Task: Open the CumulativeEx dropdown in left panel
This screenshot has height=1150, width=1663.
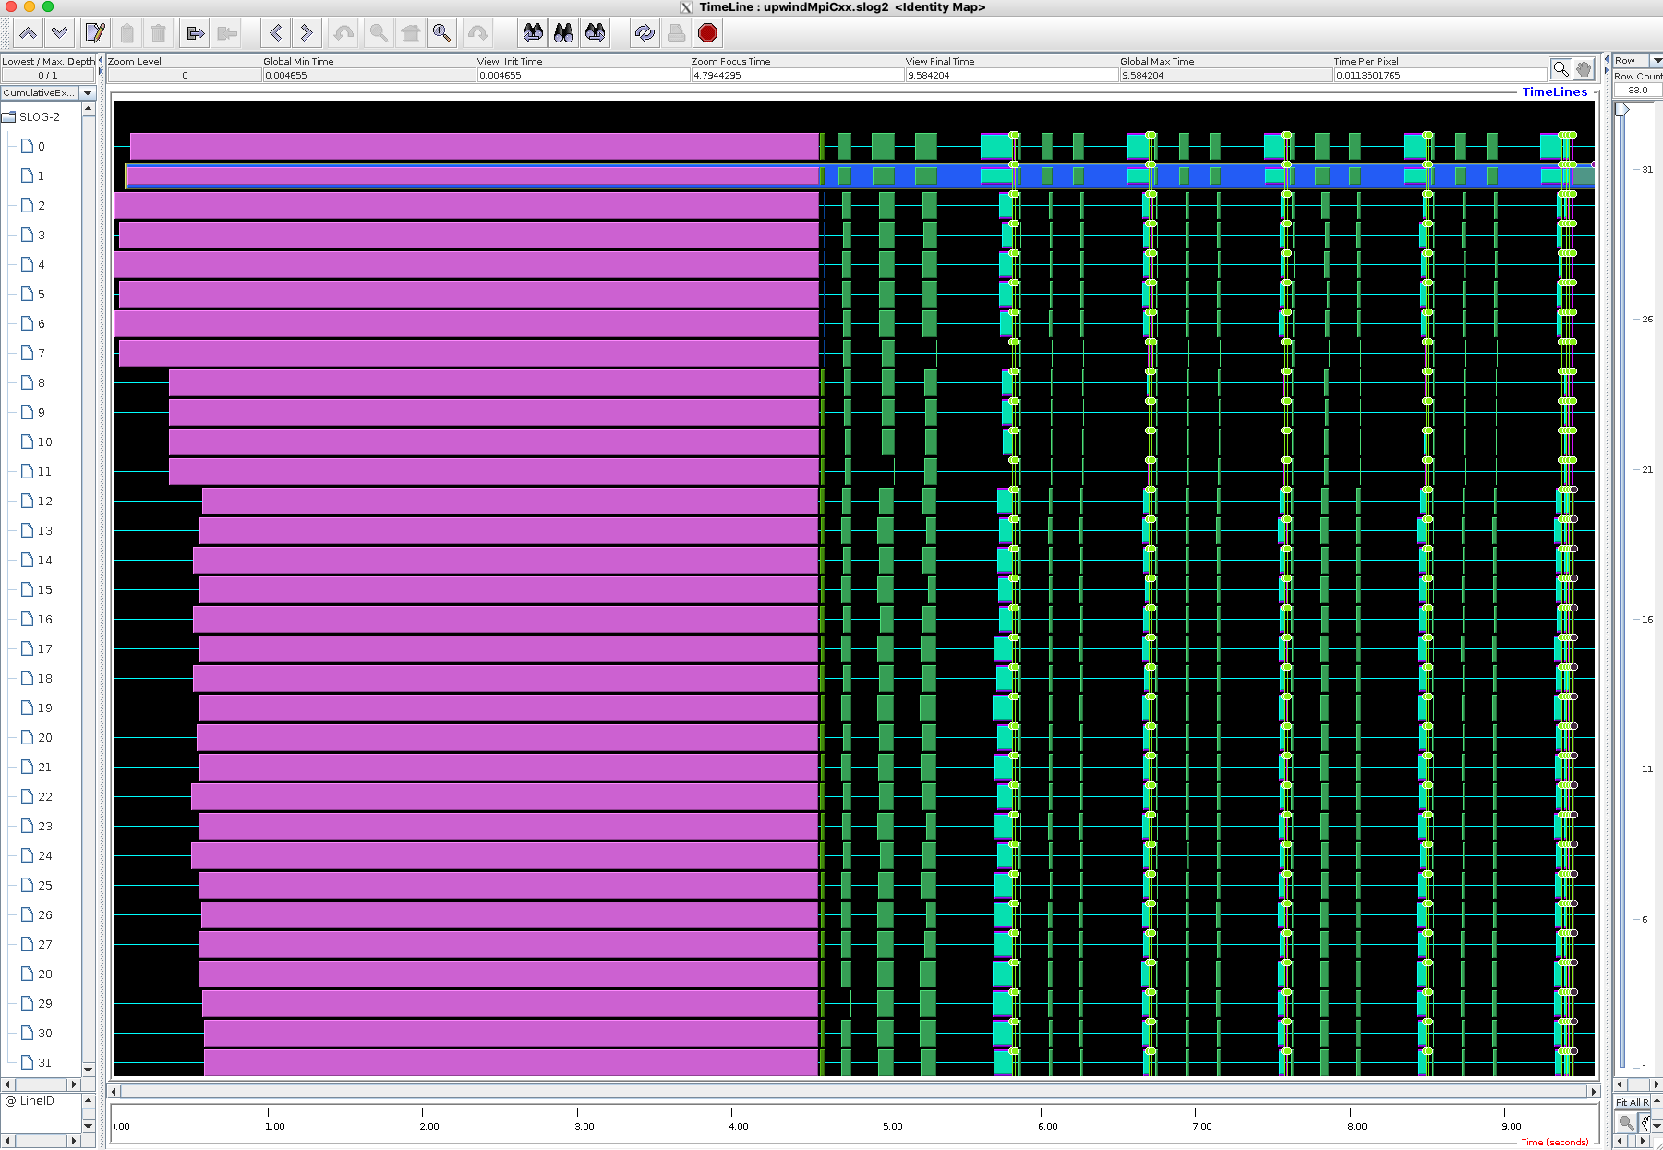Action: [x=87, y=92]
